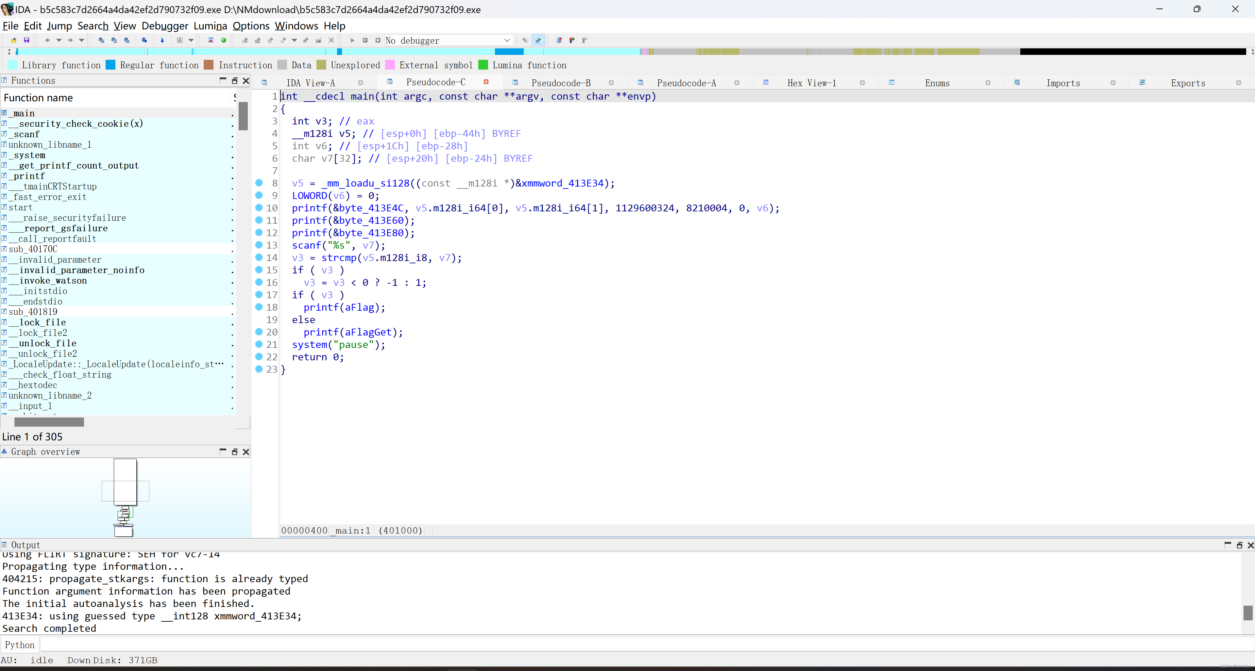The image size is (1255, 671).
Task: Open the No debugger dropdown
Action: click(x=507, y=41)
